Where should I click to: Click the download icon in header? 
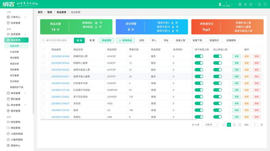(246, 4)
